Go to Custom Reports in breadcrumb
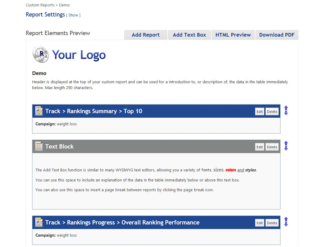The width and height of the screenshot is (323, 247). [x=40, y=5]
